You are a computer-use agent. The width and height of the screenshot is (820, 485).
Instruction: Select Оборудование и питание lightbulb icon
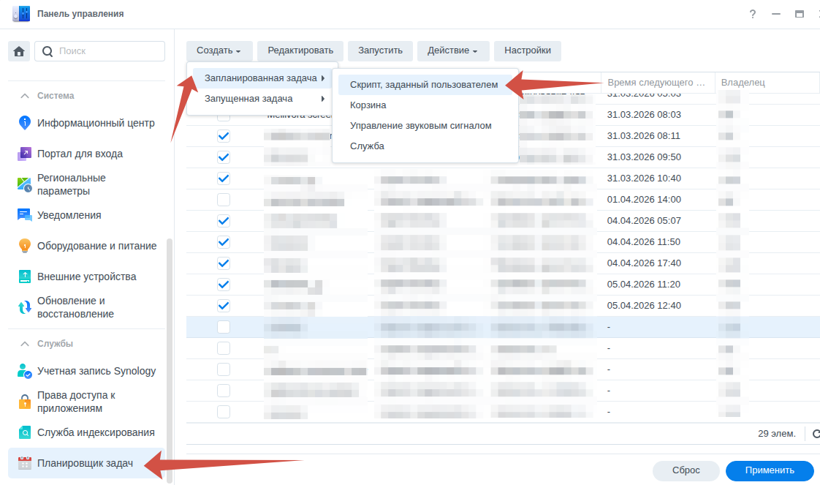(24, 246)
